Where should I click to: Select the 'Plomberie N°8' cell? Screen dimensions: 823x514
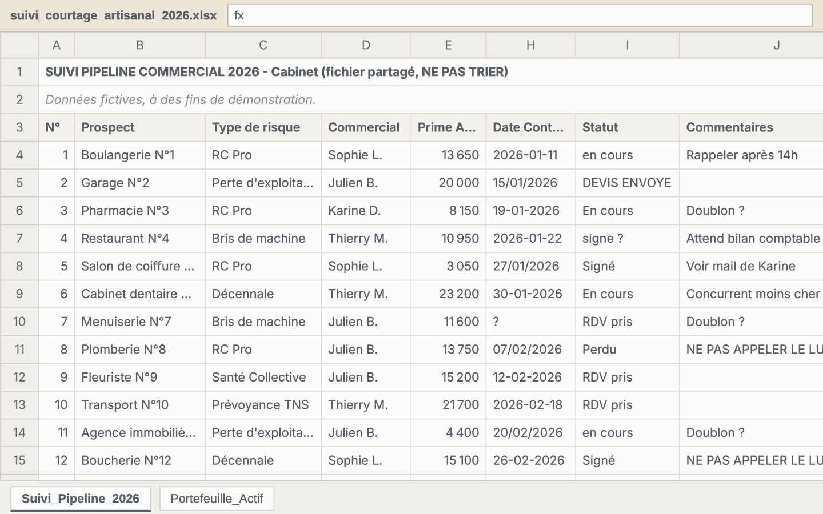[x=140, y=350]
